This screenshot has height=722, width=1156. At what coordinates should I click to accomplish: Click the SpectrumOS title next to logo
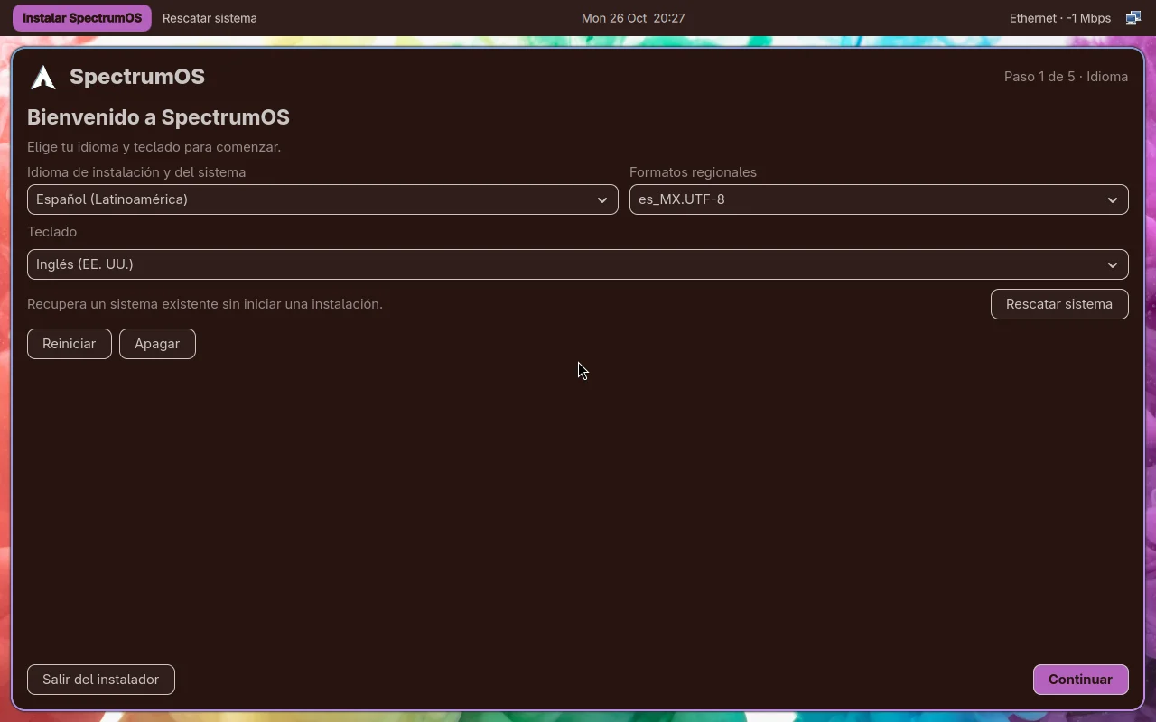(137, 77)
